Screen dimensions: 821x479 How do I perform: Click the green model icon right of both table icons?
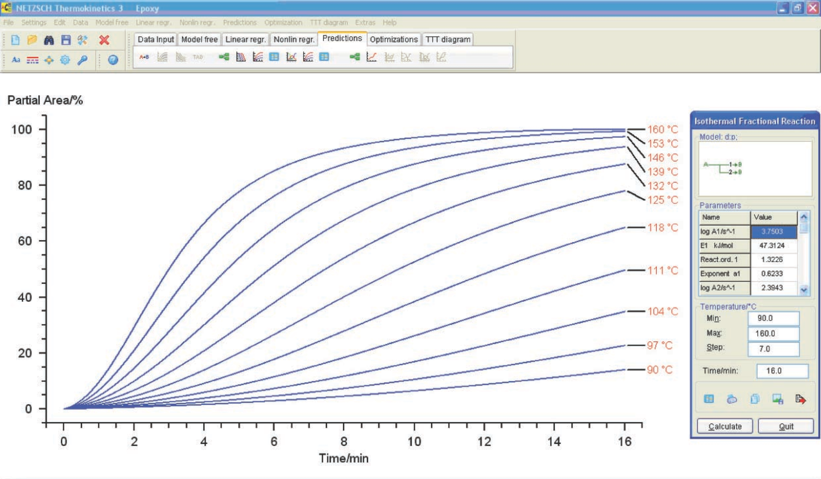pos(355,57)
